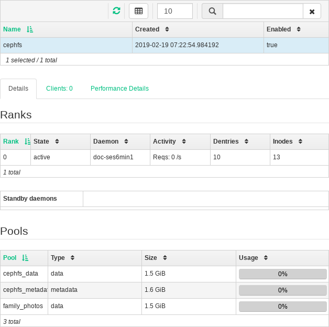Select the Details tab
The height and width of the screenshot is (327, 329).
tap(18, 89)
